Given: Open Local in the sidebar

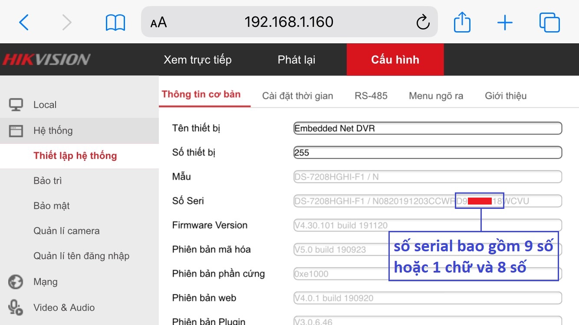Looking at the screenshot, I should click(x=45, y=105).
